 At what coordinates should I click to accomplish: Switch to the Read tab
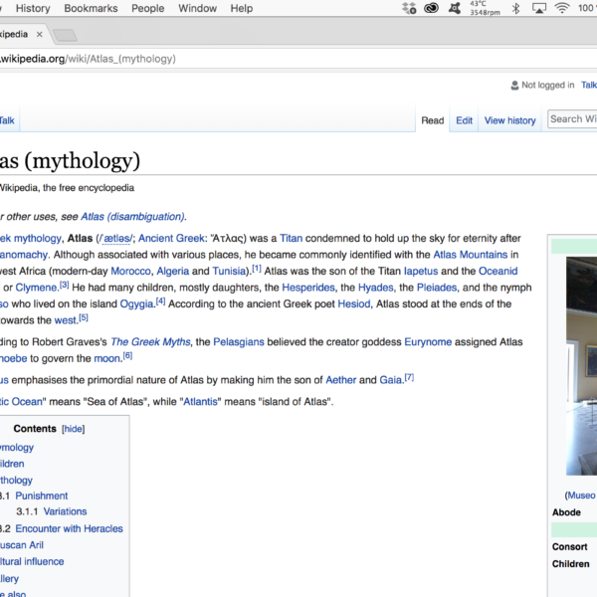[x=433, y=120]
